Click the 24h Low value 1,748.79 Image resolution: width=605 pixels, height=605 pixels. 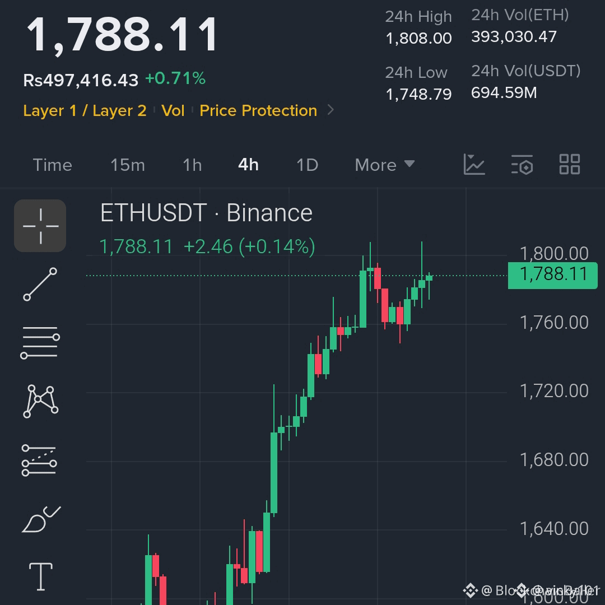point(418,94)
